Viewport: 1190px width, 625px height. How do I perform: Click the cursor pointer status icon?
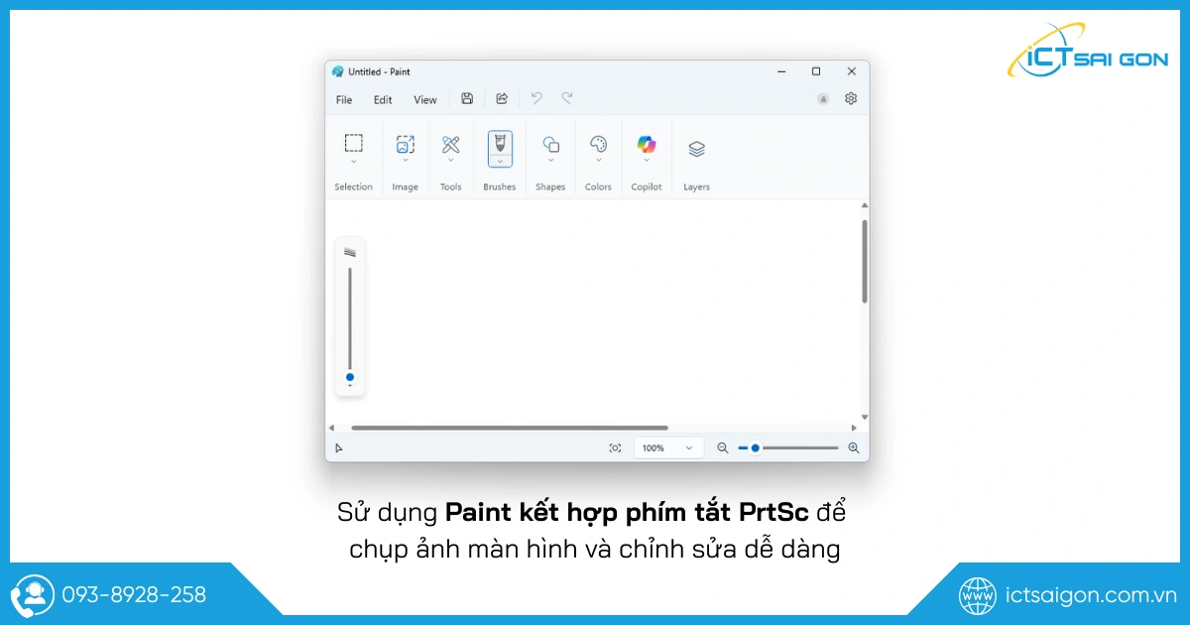pyautogui.click(x=339, y=448)
